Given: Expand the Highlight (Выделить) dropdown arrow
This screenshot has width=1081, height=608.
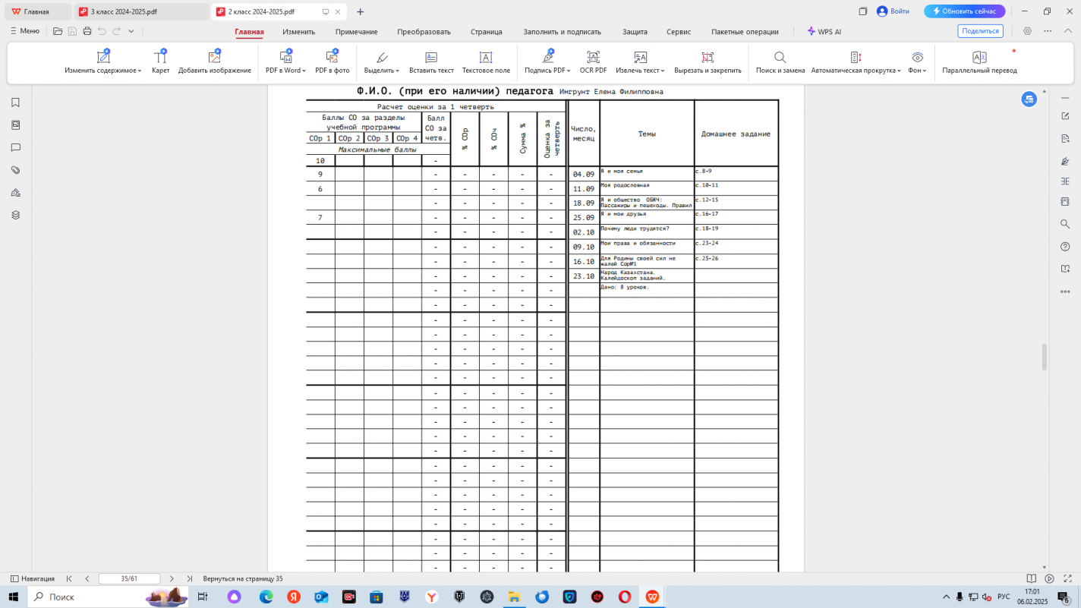Looking at the screenshot, I should click(396, 71).
